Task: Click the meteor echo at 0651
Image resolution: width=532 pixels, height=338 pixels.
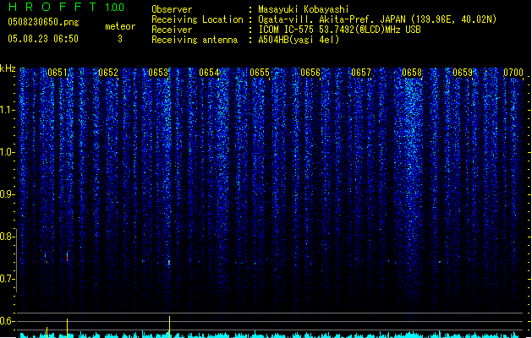Action: [x=67, y=256]
